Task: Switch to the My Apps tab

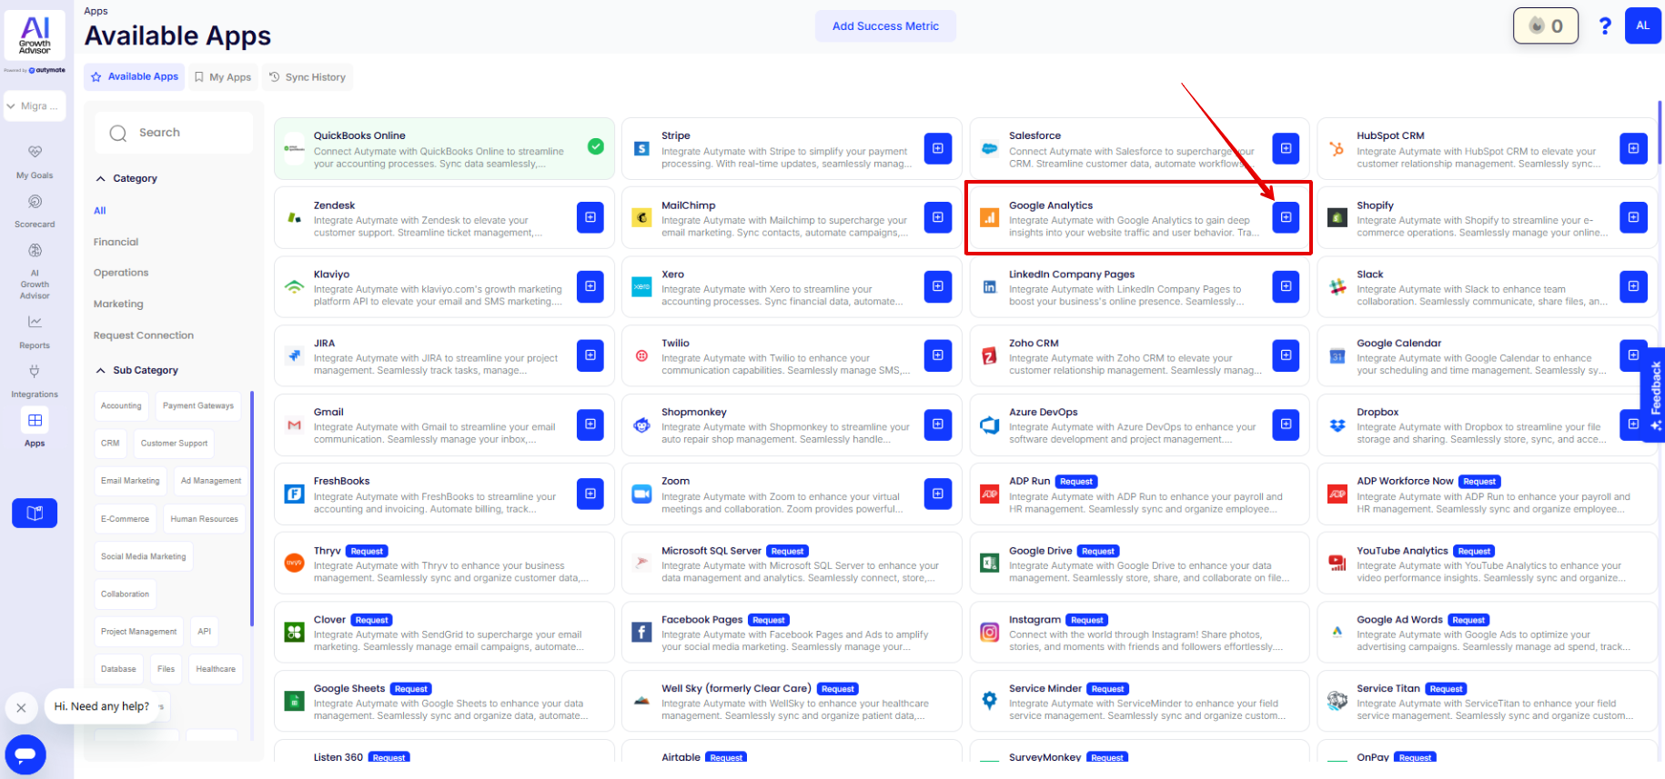Action: pyautogui.click(x=223, y=77)
